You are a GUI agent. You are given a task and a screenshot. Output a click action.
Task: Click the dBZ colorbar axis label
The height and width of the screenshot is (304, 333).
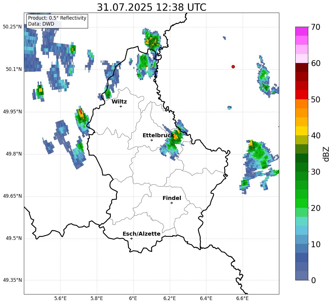click(x=326, y=154)
